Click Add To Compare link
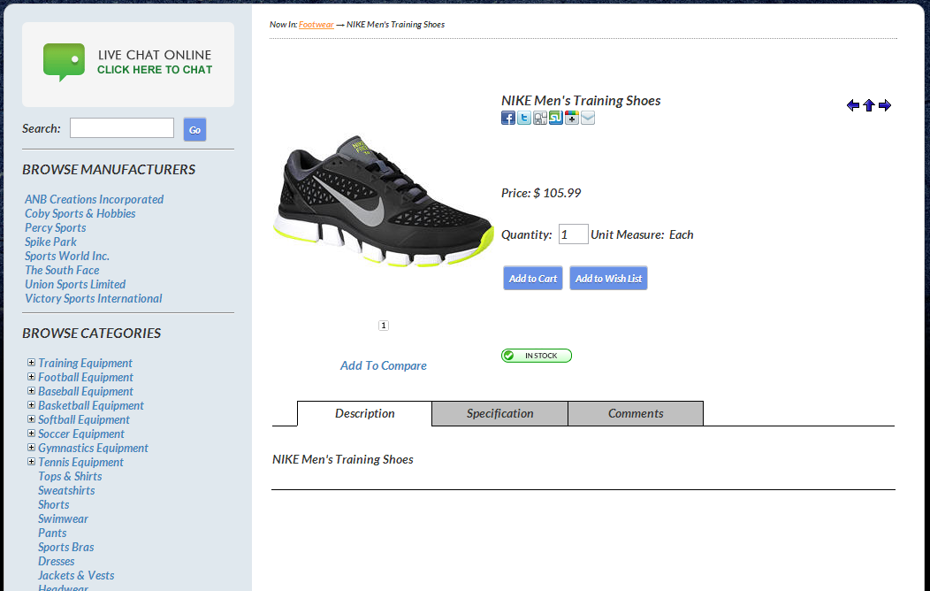The image size is (930, 591). pos(383,365)
